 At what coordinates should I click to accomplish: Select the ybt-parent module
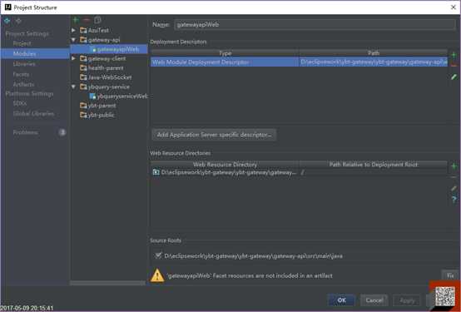102,106
